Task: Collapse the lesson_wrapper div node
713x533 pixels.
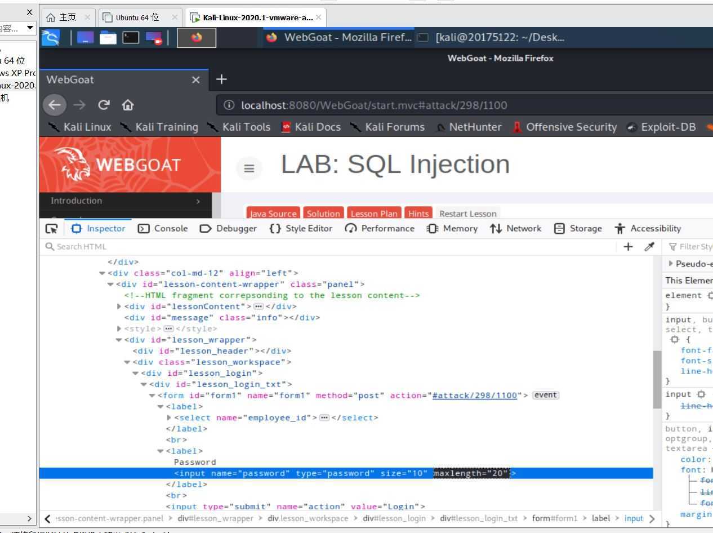Action: coord(119,340)
